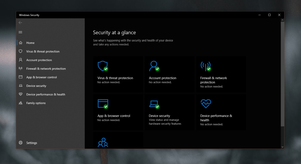
Task: Open the Device performance & health tile title
Action: tap(216, 118)
